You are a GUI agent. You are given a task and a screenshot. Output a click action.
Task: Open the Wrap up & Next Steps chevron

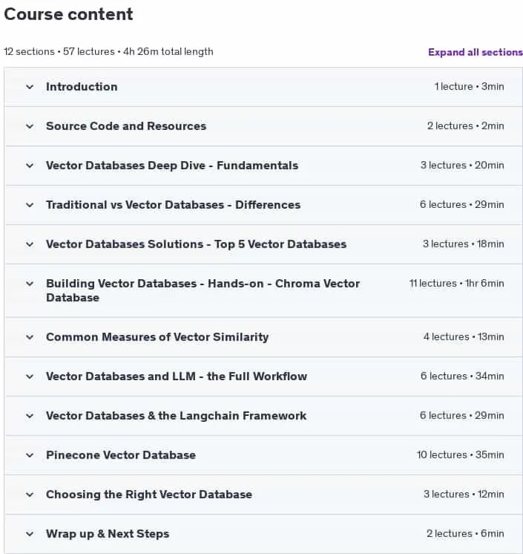[30, 534]
